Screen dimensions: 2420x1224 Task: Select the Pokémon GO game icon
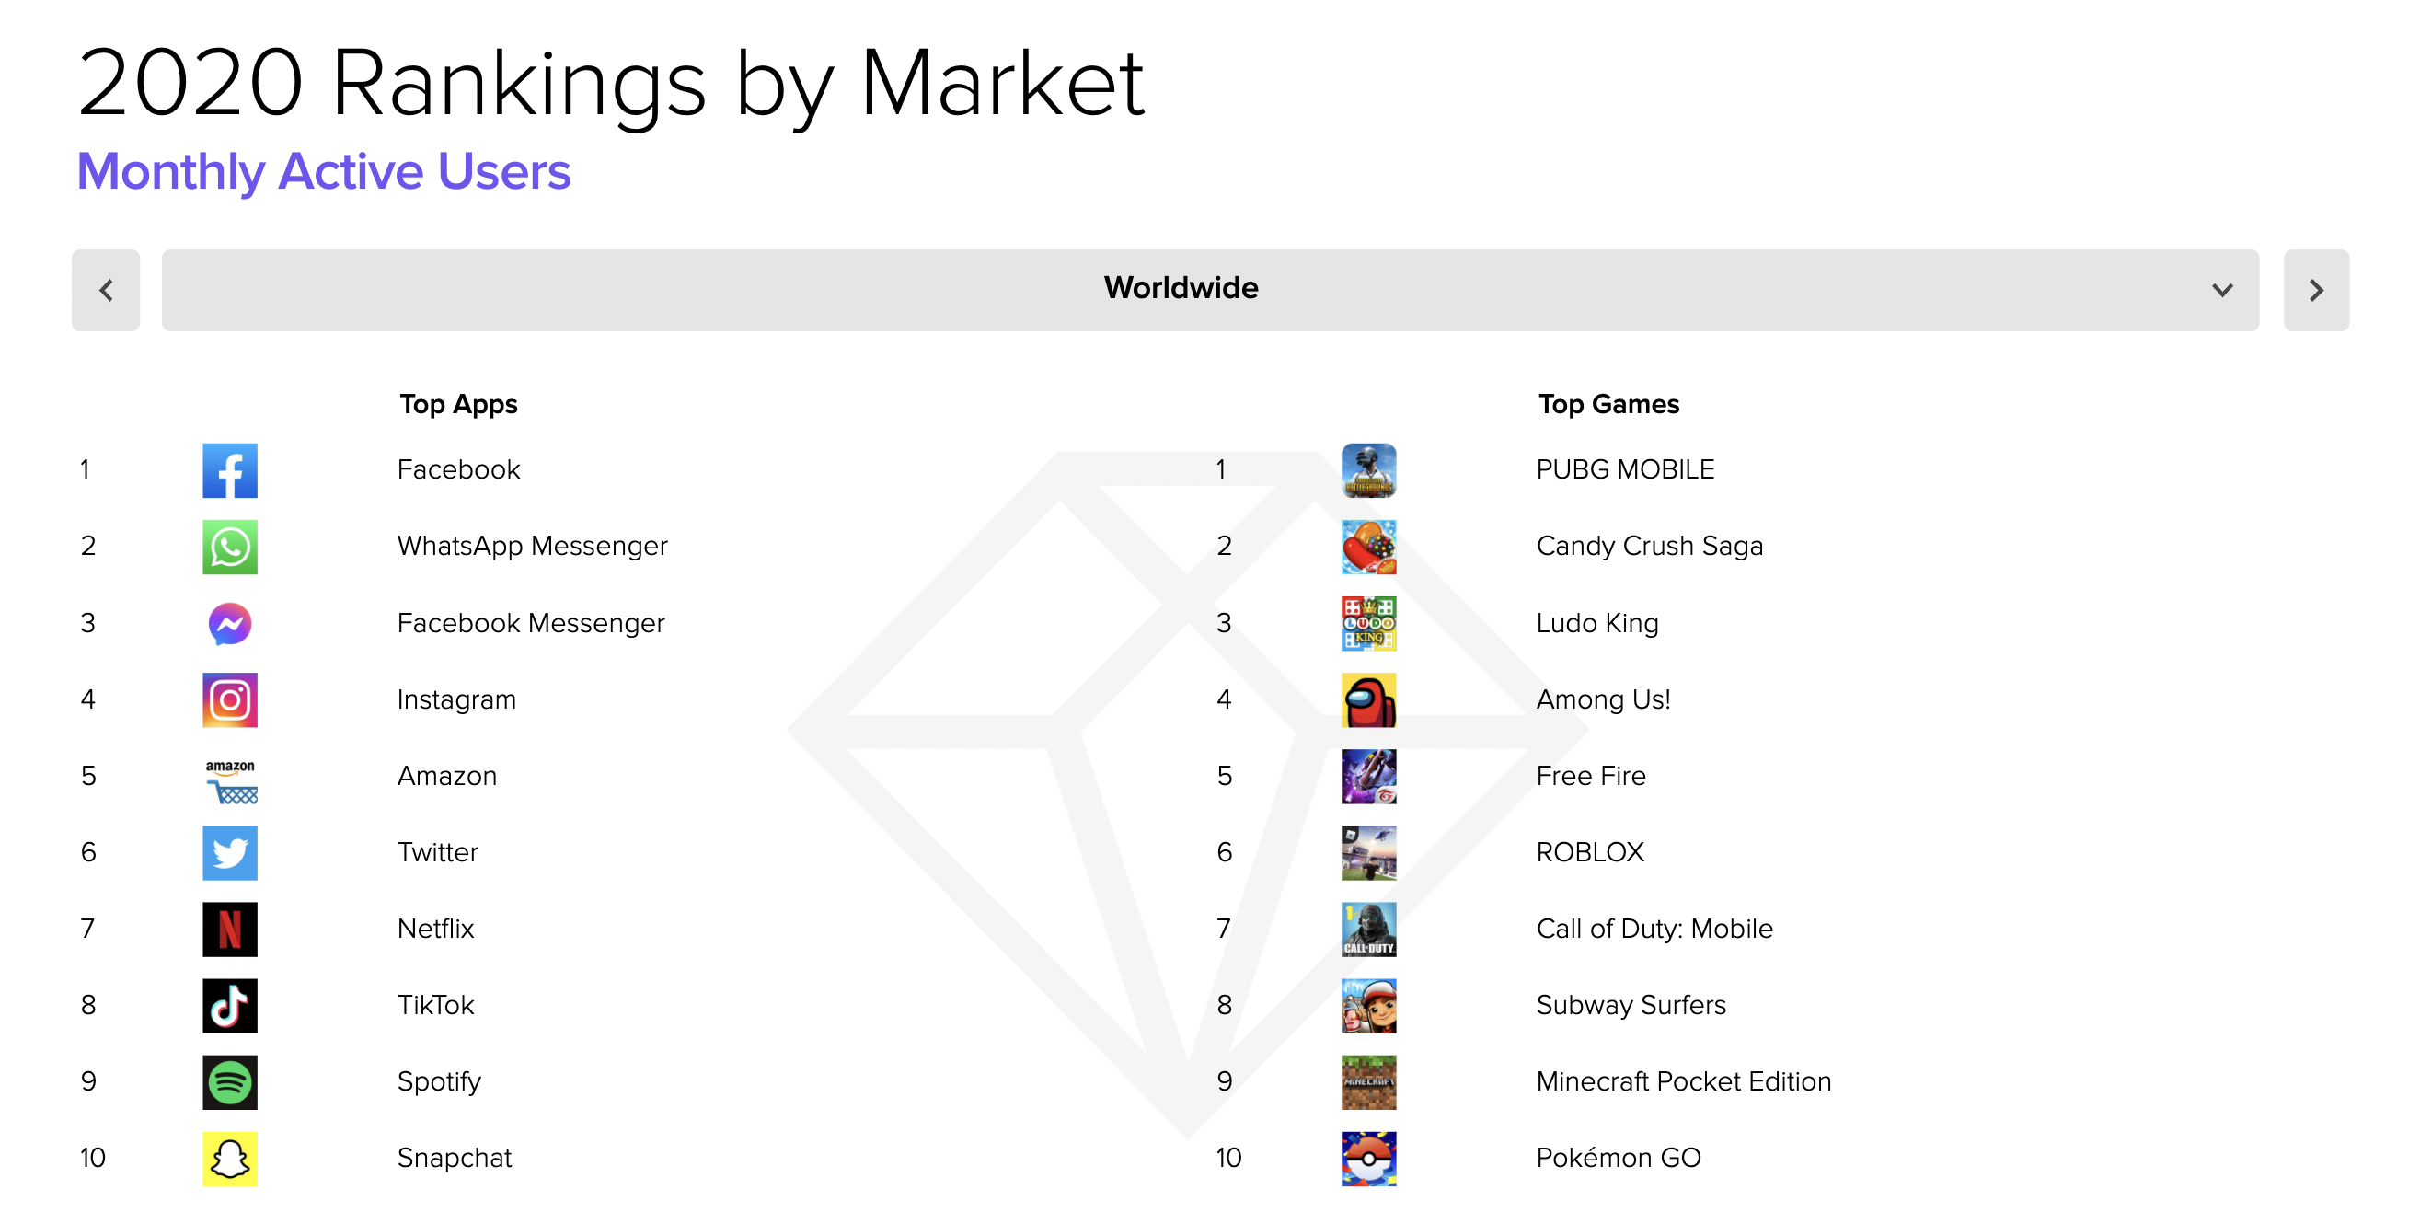click(x=1368, y=1159)
